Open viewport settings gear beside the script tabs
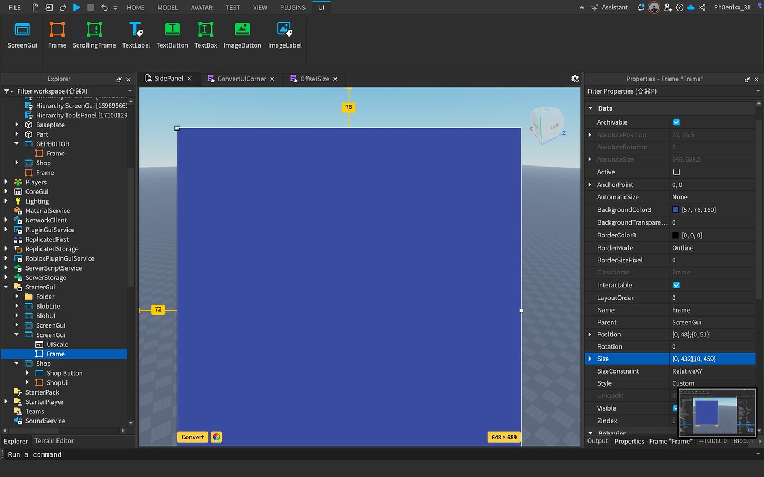 tap(575, 79)
